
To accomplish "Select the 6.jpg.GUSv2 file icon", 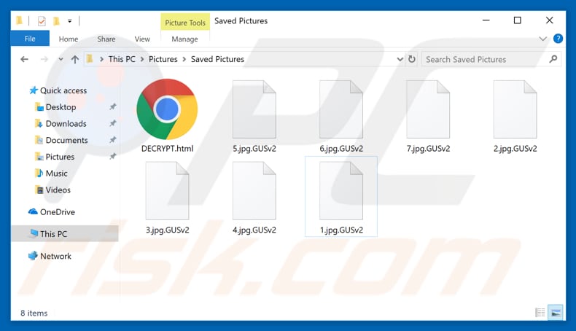I will point(341,109).
